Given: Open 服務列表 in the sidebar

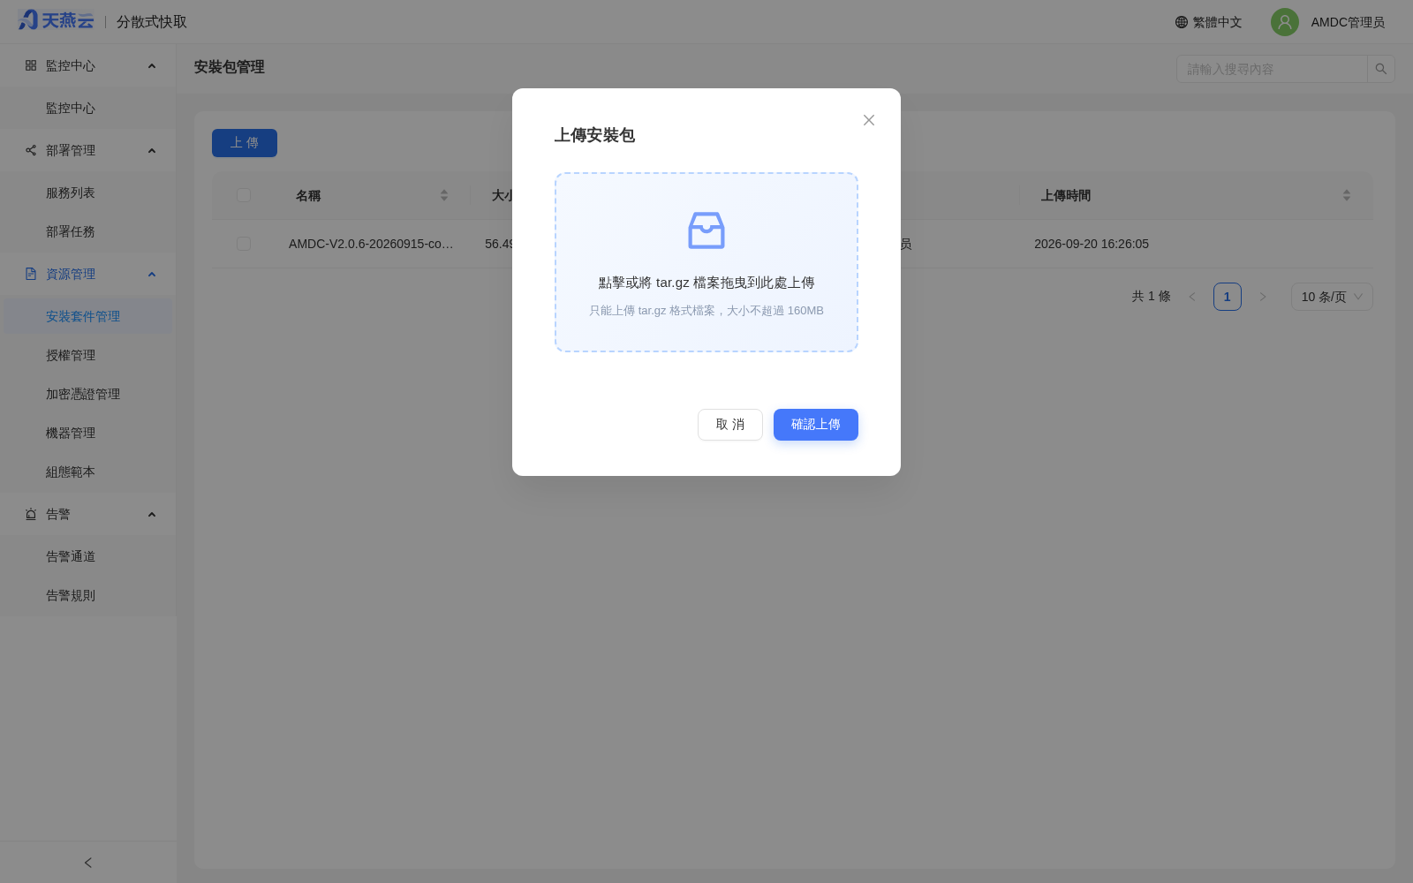Looking at the screenshot, I should coord(88,192).
